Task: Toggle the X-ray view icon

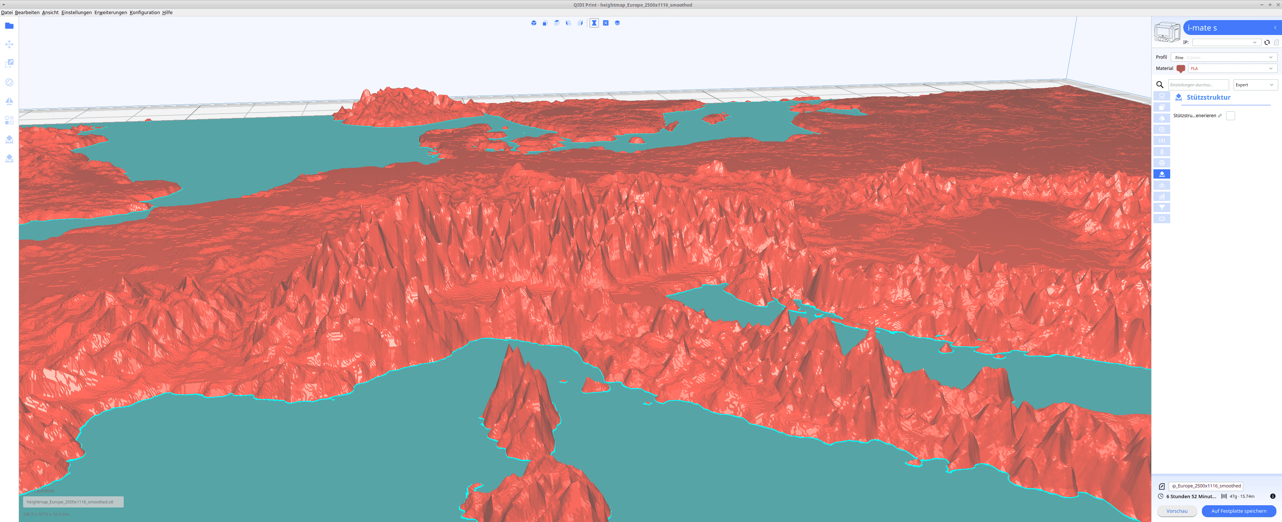Action: click(606, 23)
